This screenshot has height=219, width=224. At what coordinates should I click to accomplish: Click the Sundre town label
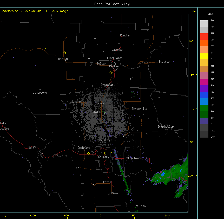76,102
